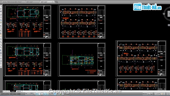Click the Save icon in left toolbar
The image size is (170, 96).
click(x=1, y=11)
